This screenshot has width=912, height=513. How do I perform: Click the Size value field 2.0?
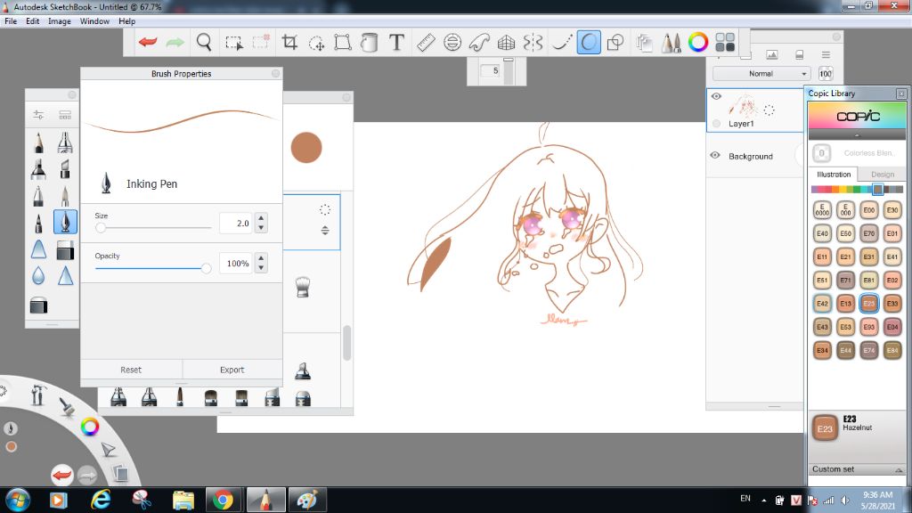pyautogui.click(x=235, y=223)
